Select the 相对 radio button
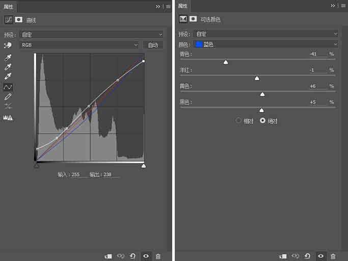 238,121
